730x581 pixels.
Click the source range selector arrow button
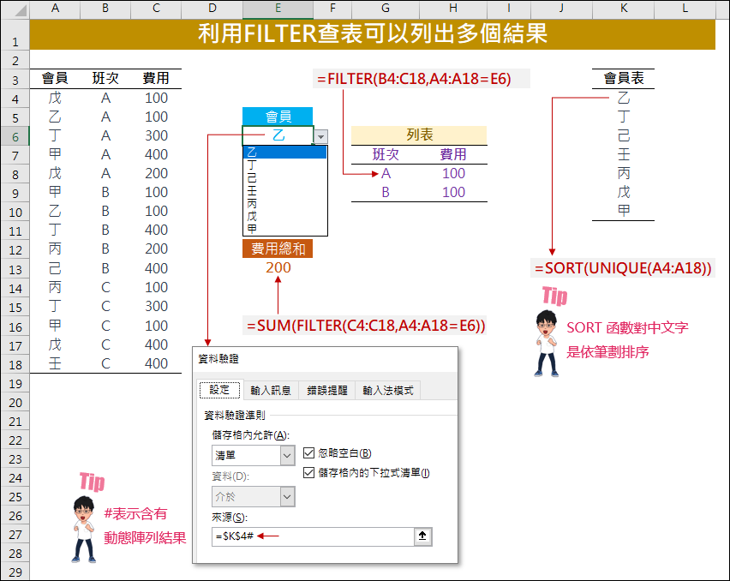[x=422, y=536]
